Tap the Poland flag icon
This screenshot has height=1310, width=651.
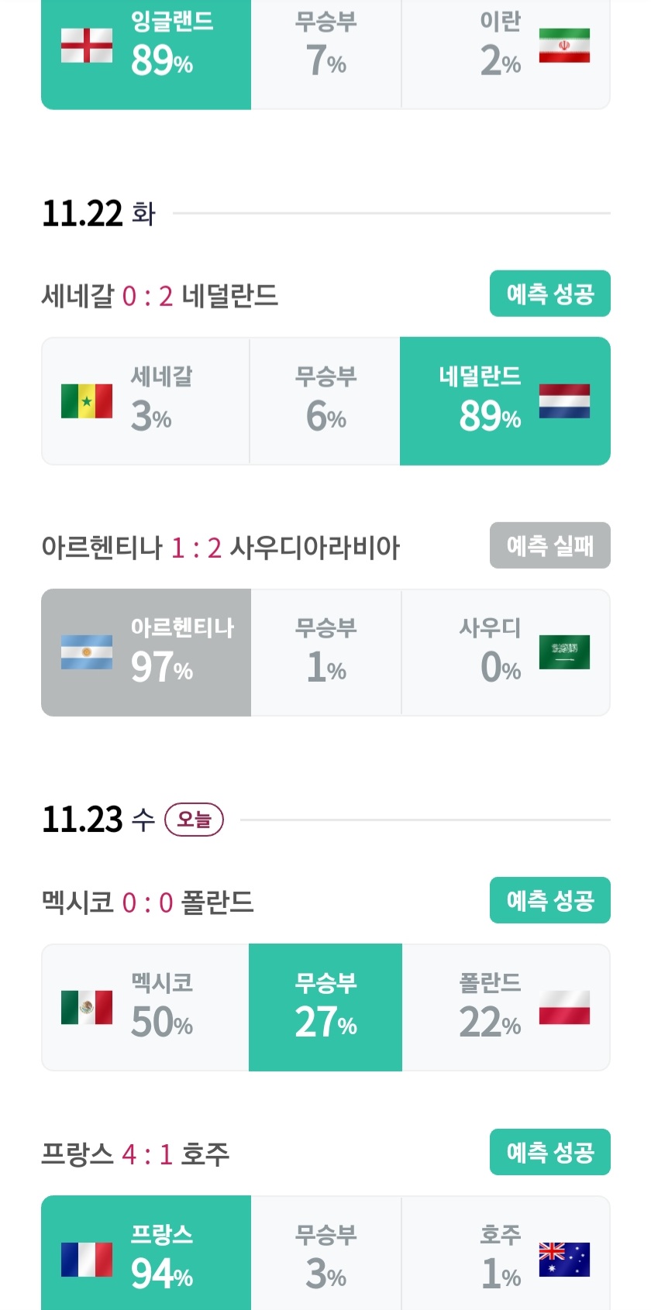point(564,1007)
